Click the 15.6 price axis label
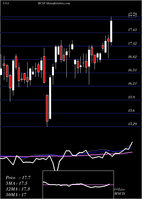The image size is (142, 199). click(x=131, y=111)
